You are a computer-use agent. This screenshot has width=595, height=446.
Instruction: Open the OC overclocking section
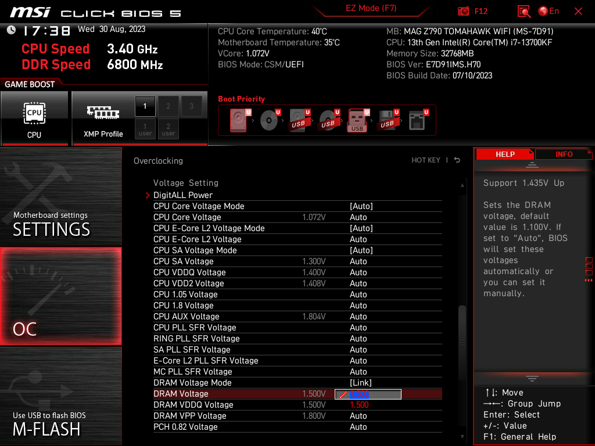click(60, 296)
